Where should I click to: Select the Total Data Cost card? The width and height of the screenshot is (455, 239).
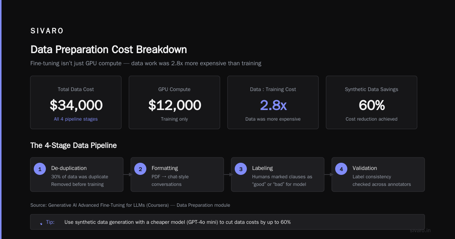coord(76,102)
